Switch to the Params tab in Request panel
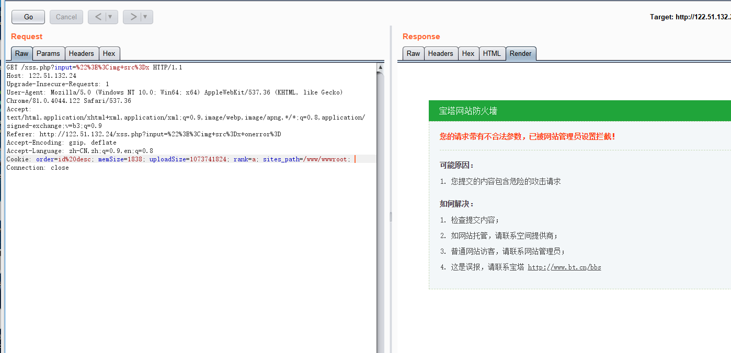731x353 pixels. pos(48,53)
